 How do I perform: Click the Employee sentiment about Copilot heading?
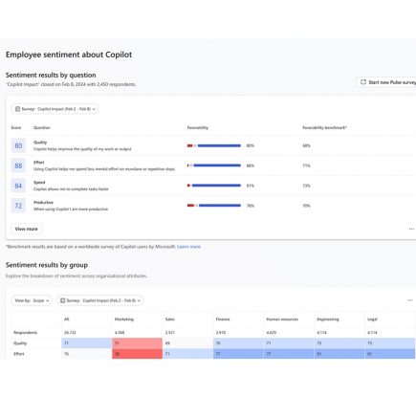click(x=69, y=55)
